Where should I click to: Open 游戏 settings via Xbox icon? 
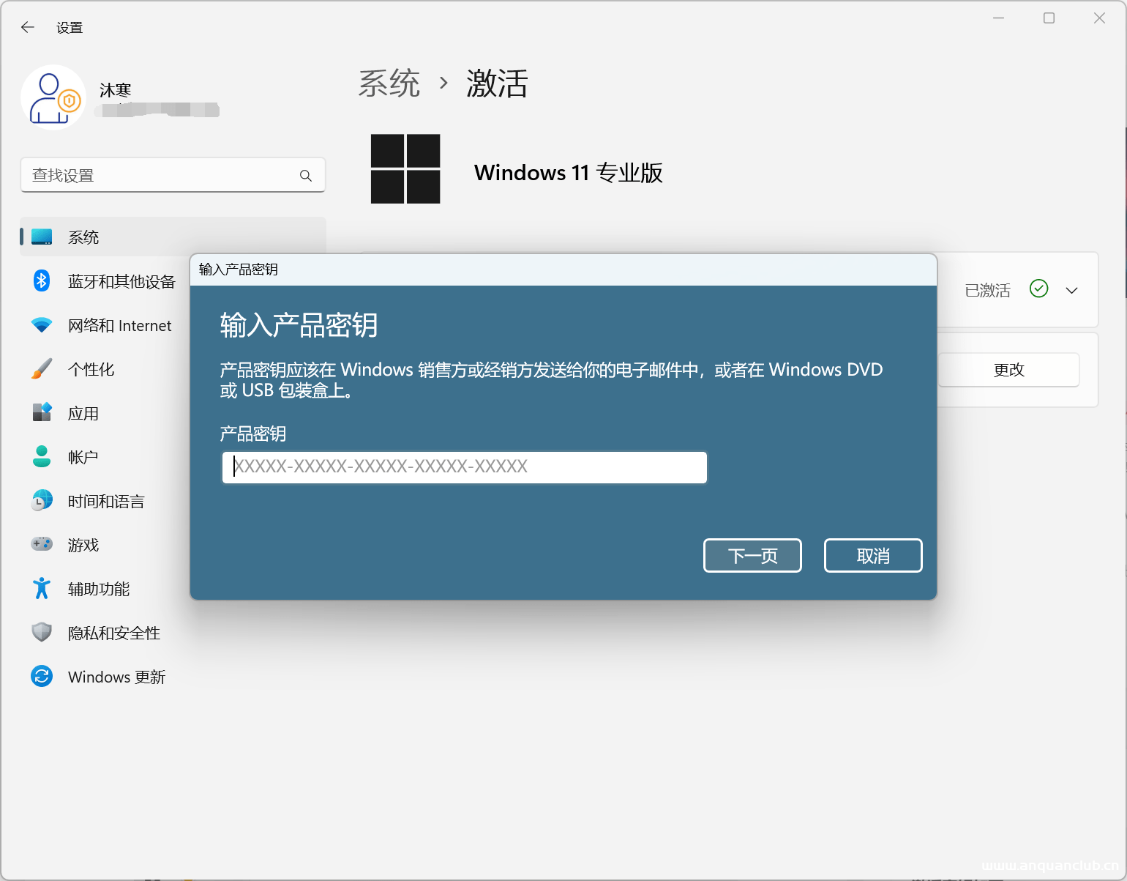[x=42, y=544]
